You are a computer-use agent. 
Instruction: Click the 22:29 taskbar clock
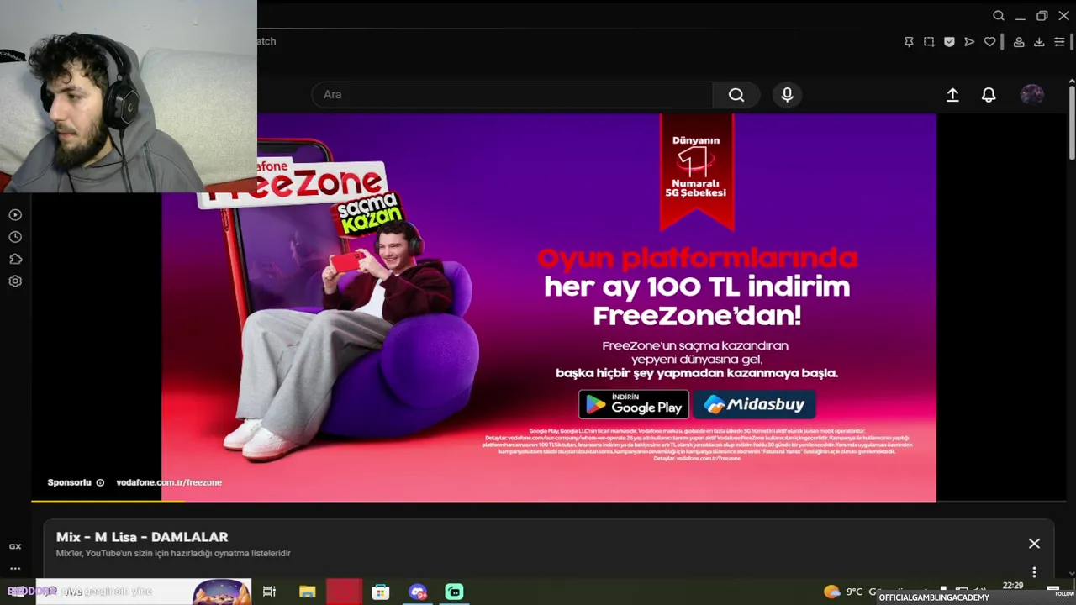1013,586
